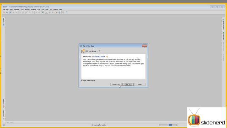Click the green Run toolbar icon
227x128 pixels.
50,13
